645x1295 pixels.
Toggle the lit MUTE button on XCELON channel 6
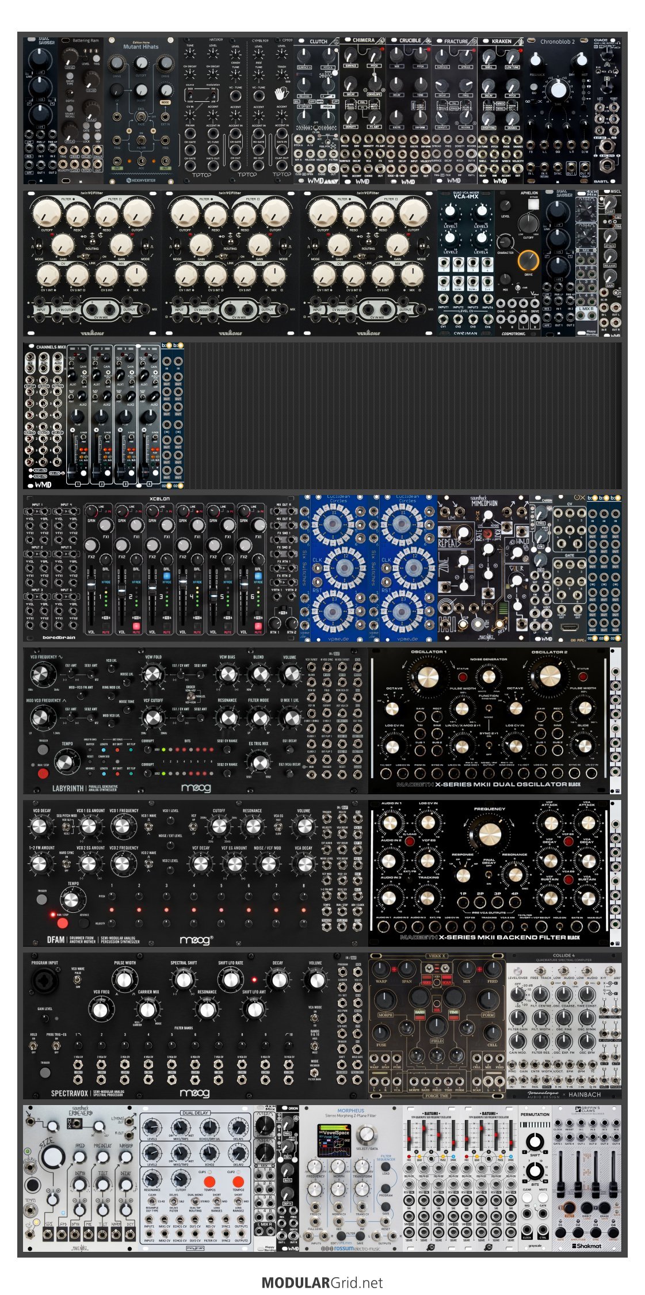(258, 626)
